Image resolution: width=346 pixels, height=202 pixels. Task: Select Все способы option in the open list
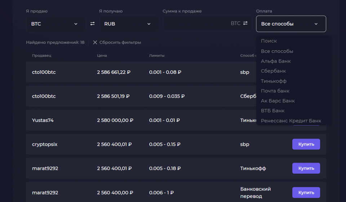pyautogui.click(x=277, y=51)
